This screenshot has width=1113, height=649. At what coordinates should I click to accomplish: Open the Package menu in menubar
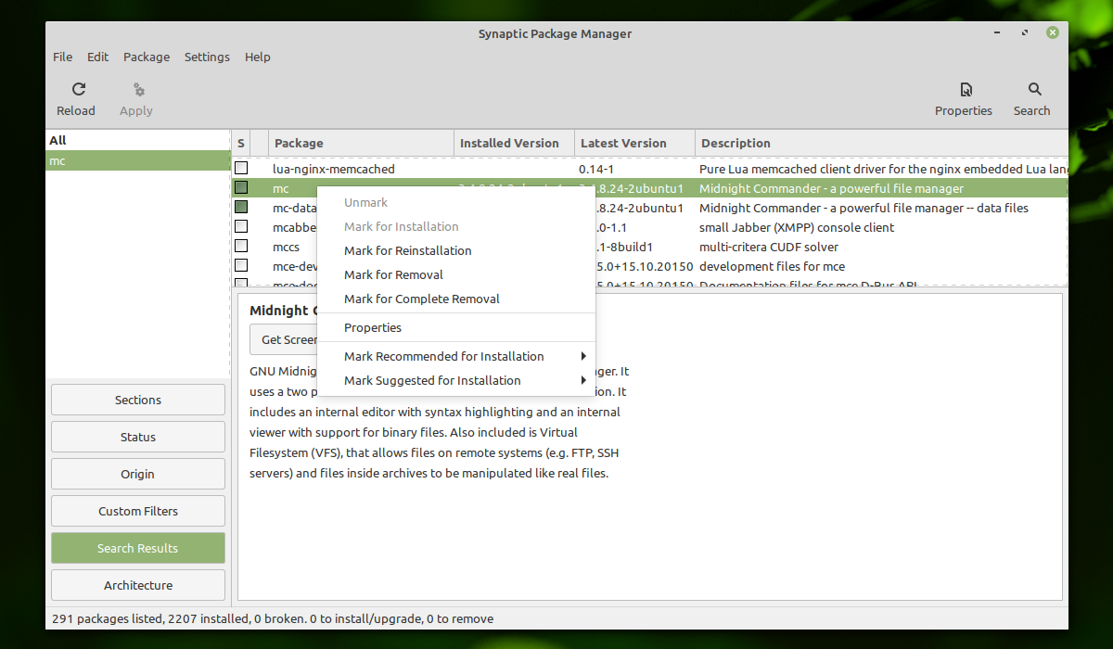point(147,57)
